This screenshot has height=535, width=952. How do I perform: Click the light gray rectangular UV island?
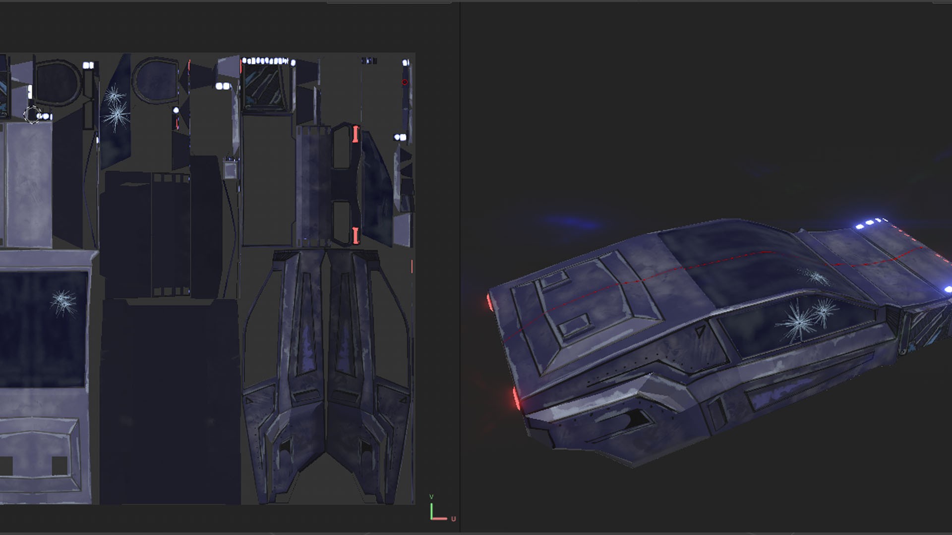click(x=28, y=184)
